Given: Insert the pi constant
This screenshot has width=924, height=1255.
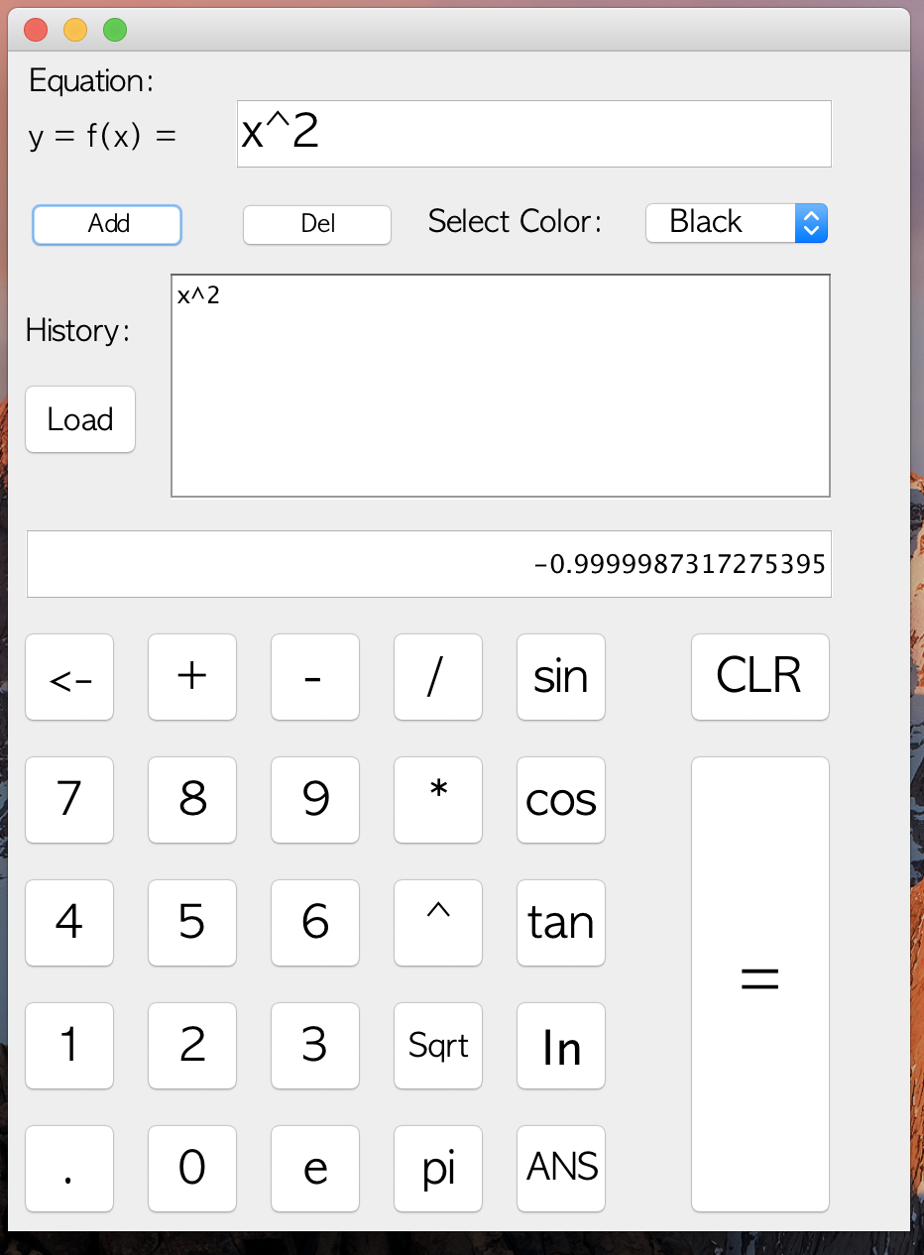Looking at the screenshot, I should coord(437,1169).
